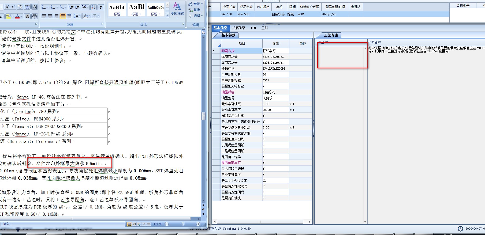Open borders dropdown arrow
The width and height of the screenshot is (485, 235).
tap(98, 16)
